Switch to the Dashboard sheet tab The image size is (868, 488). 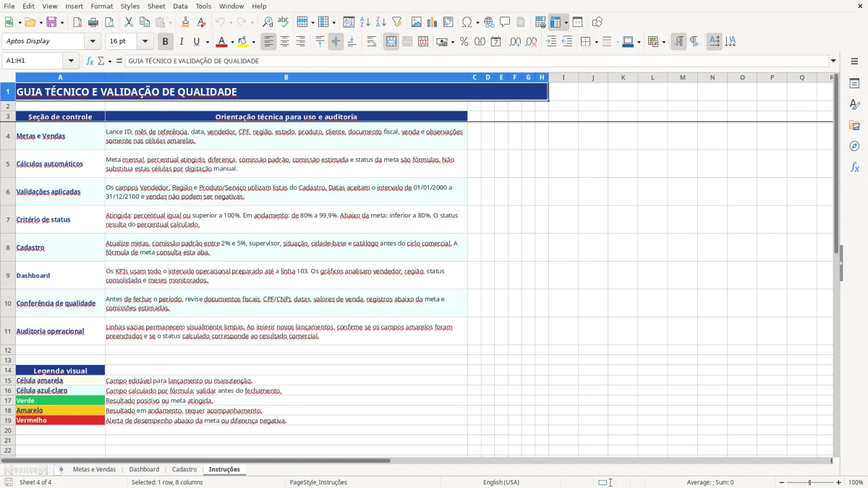coord(144,469)
